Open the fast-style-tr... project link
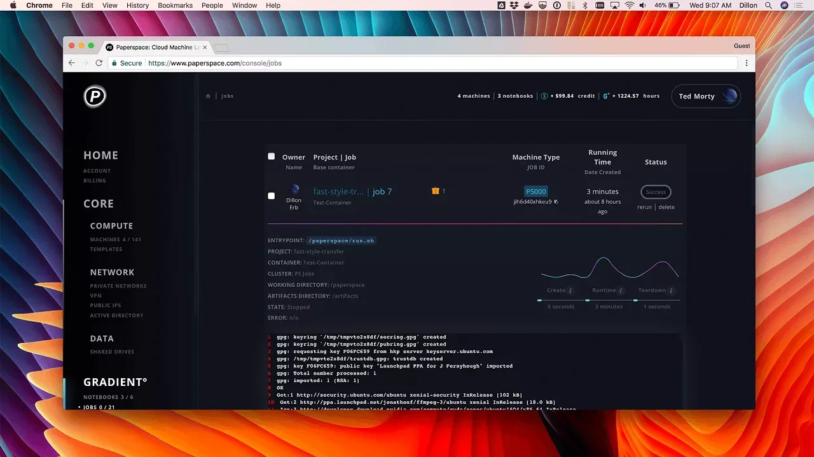The image size is (814, 457). (338, 191)
